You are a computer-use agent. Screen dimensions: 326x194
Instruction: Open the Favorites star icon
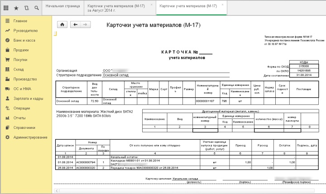click(x=16, y=8)
